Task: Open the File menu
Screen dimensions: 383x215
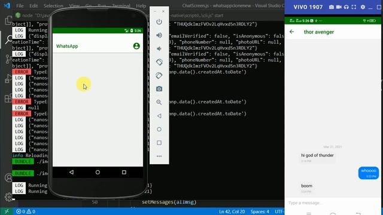Action: point(20,5)
